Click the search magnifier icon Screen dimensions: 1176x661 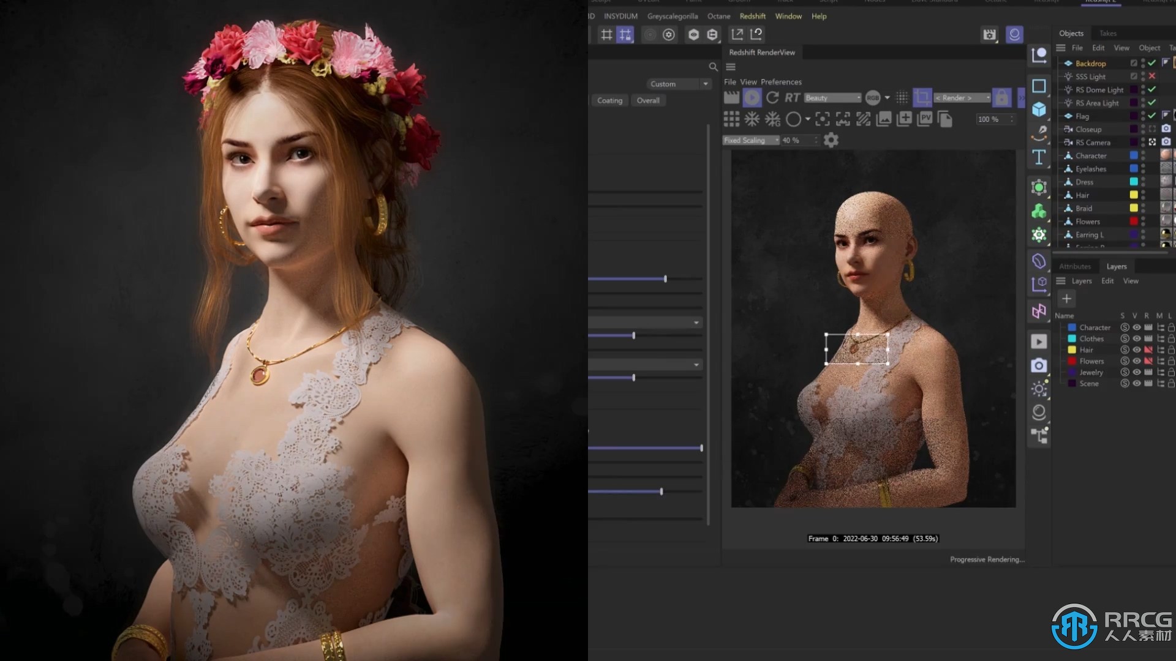pyautogui.click(x=713, y=67)
